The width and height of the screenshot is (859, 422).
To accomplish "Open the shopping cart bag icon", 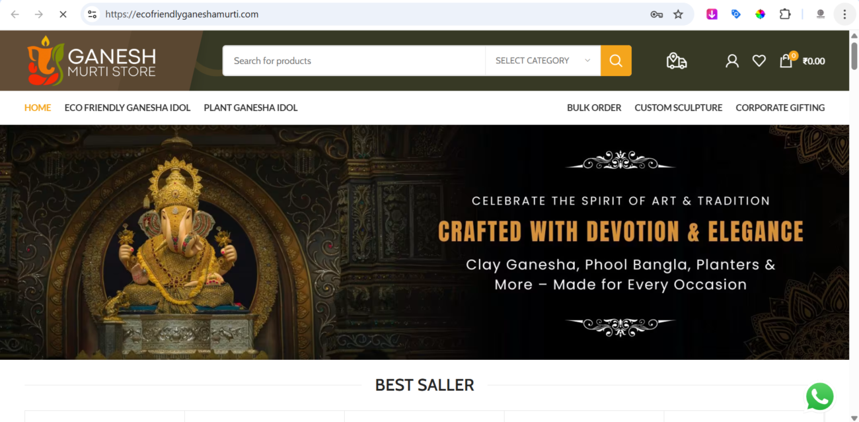I will pyautogui.click(x=786, y=61).
